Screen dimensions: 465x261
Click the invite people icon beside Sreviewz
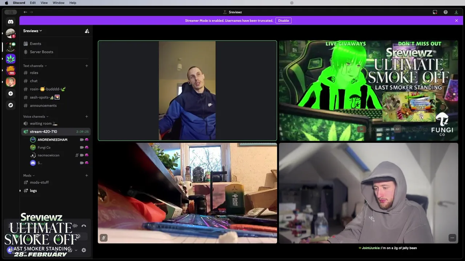(87, 31)
